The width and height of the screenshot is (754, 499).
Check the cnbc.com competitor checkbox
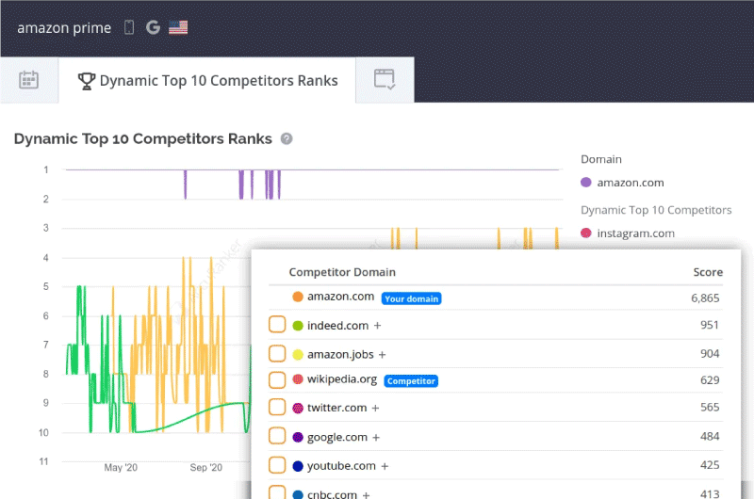coord(277,492)
